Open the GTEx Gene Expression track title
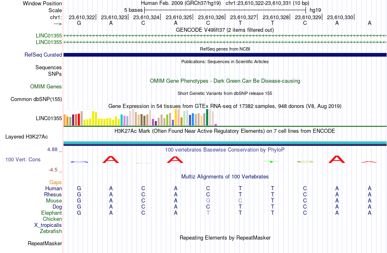The width and height of the screenshot is (387, 253). pyautogui.click(x=225, y=106)
